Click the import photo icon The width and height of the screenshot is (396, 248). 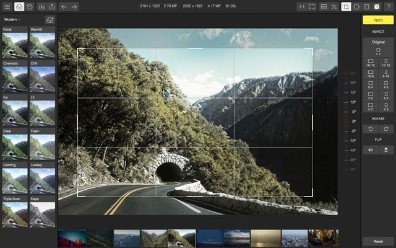(41, 7)
